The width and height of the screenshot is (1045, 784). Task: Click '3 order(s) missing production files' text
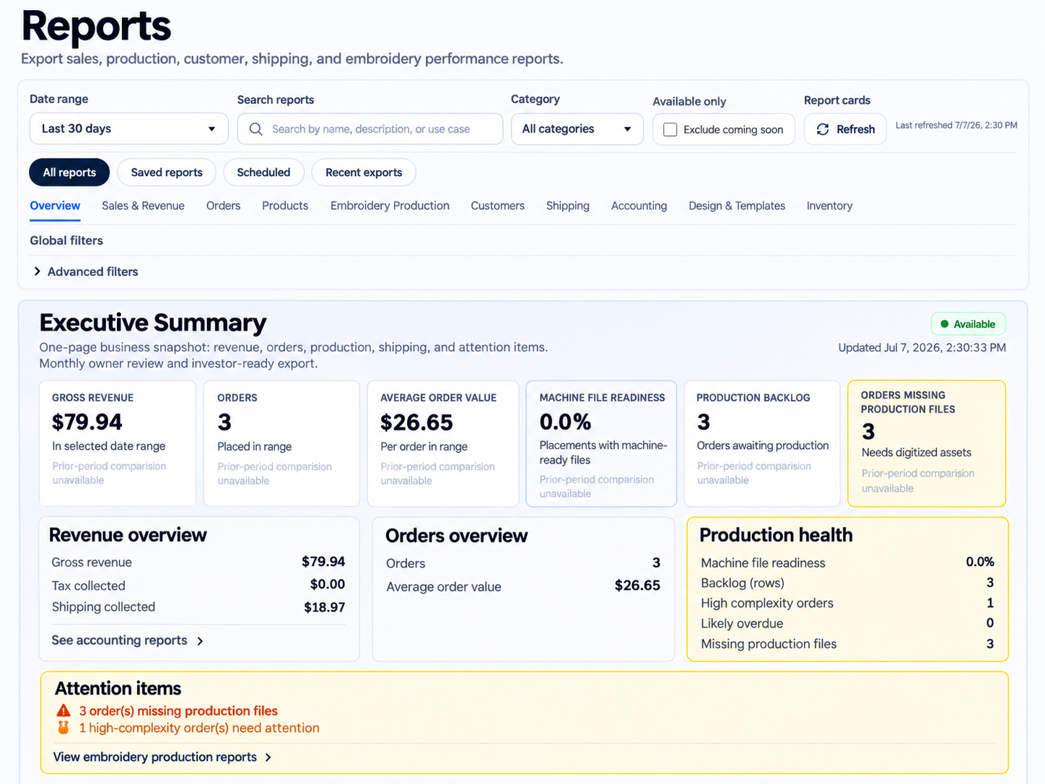tap(178, 711)
